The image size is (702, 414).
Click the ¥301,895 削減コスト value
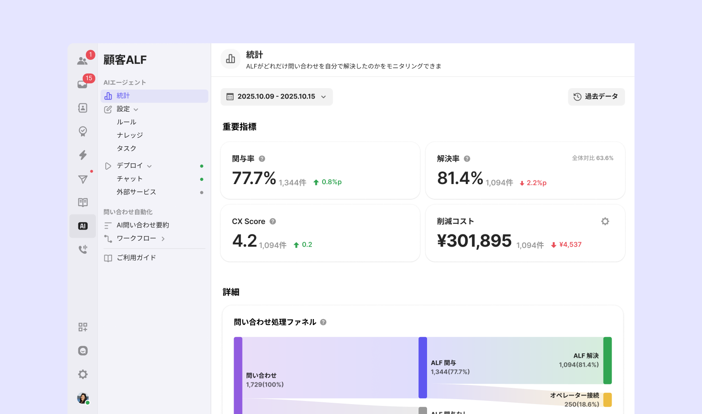point(474,241)
